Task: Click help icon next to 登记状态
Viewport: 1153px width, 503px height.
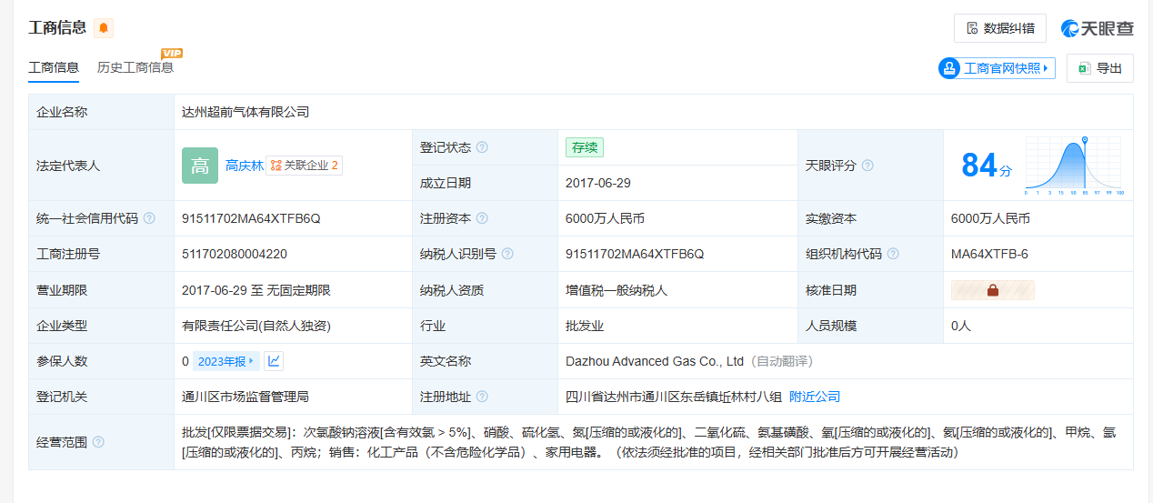Action: [x=482, y=147]
